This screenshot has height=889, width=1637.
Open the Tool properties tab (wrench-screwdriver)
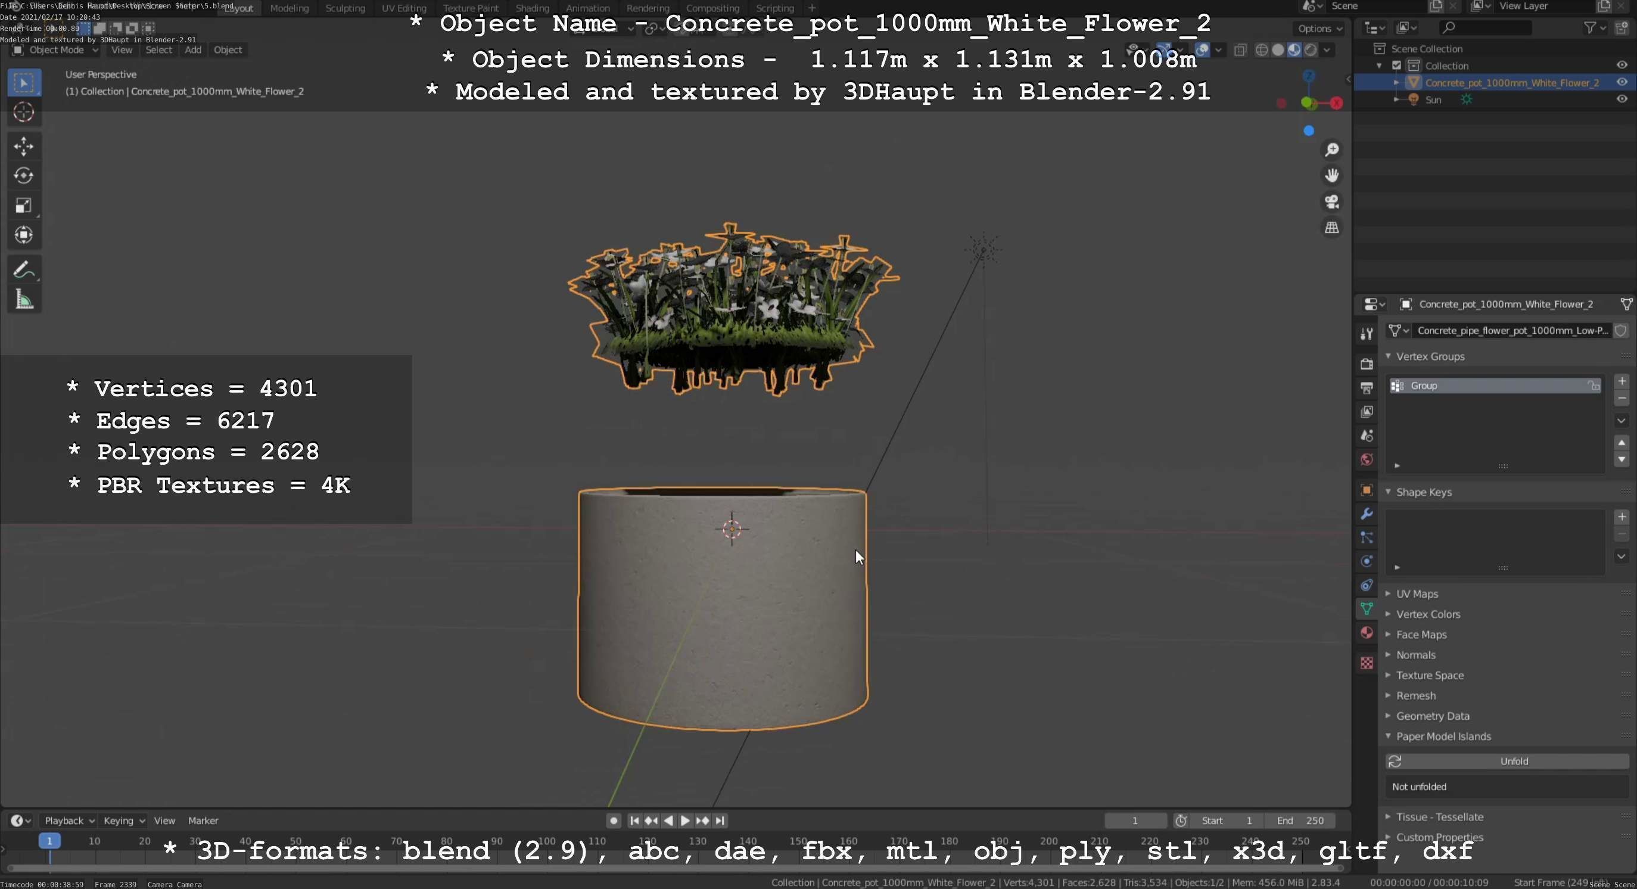[x=1367, y=334]
